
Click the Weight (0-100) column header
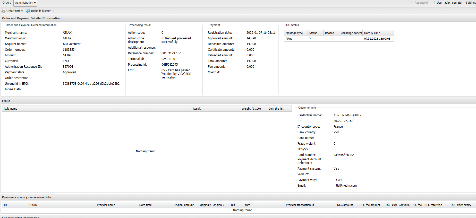[251, 109]
